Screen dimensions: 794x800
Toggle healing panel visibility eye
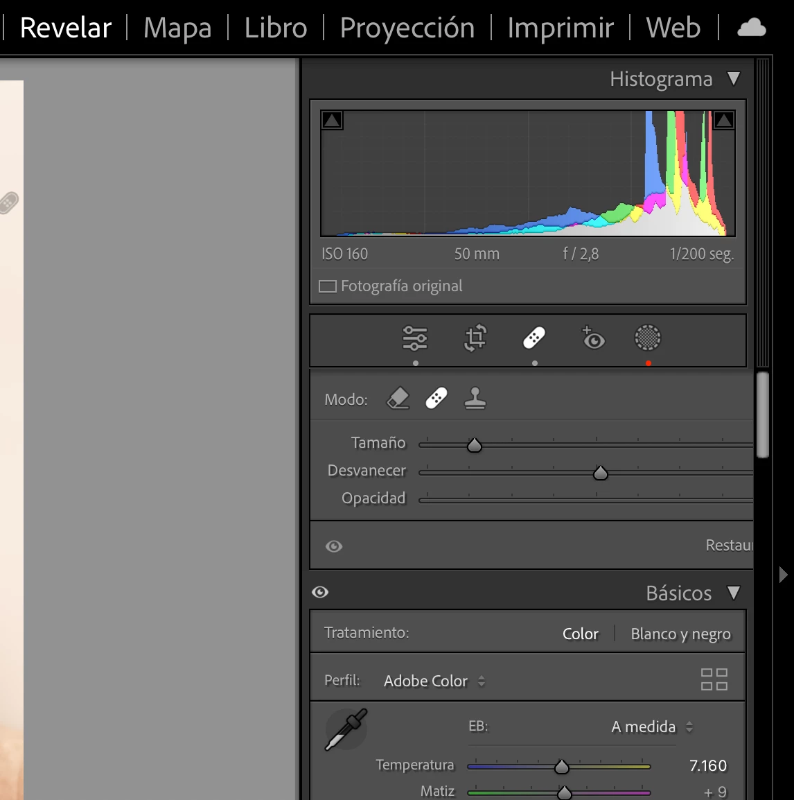pyautogui.click(x=334, y=546)
